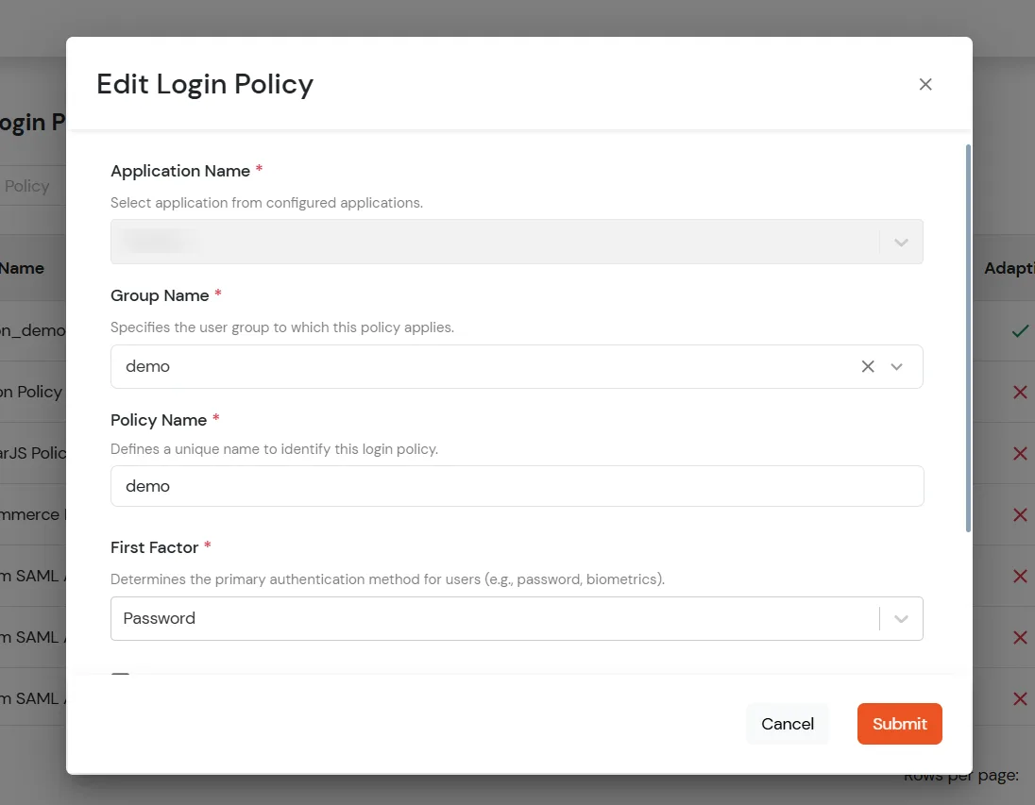
Task: Click 'Select application from configured applications' text
Action: click(266, 203)
